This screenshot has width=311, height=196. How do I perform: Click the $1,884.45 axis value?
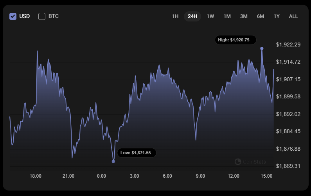288,131
